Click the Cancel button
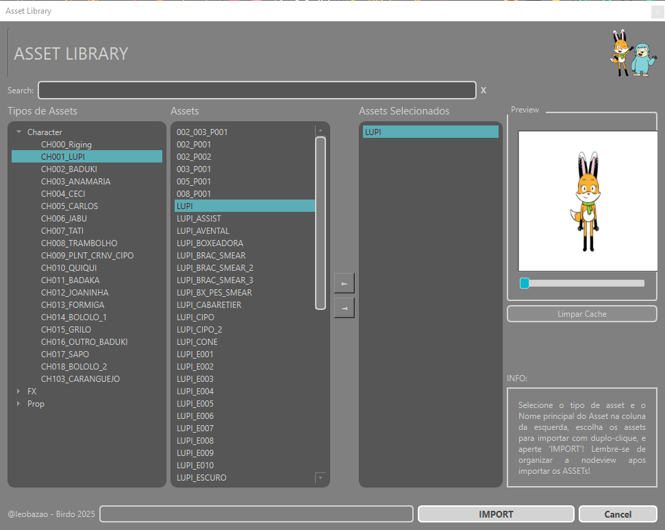The height and width of the screenshot is (530, 665). pyautogui.click(x=617, y=514)
